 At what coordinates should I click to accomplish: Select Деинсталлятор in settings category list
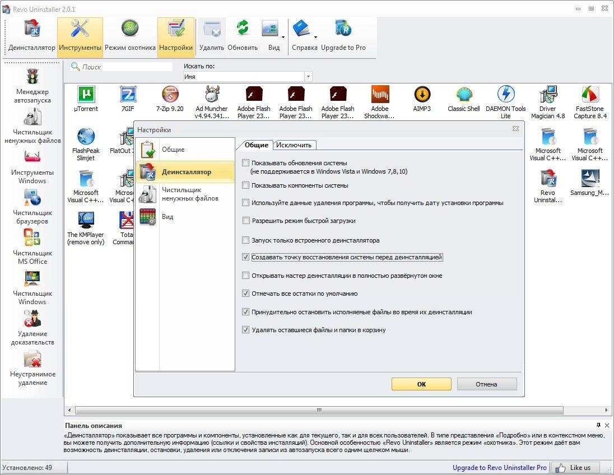click(x=185, y=171)
